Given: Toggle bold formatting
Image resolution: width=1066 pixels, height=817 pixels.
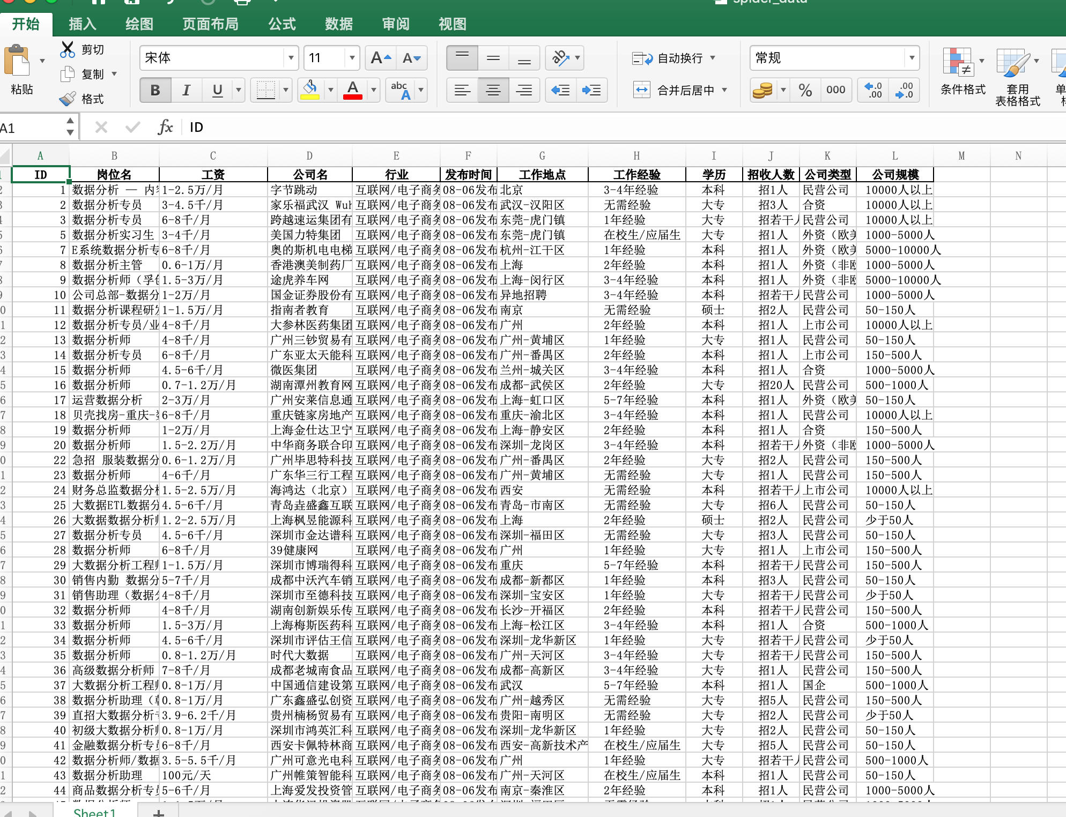Looking at the screenshot, I should click(155, 90).
